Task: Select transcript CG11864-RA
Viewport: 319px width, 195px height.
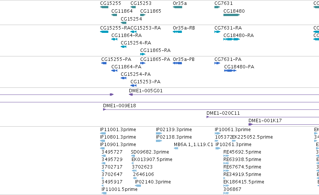Action: [114, 39]
